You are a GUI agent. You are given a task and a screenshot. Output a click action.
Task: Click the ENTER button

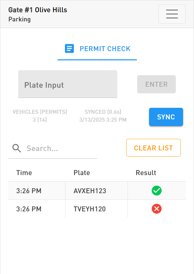point(156,84)
